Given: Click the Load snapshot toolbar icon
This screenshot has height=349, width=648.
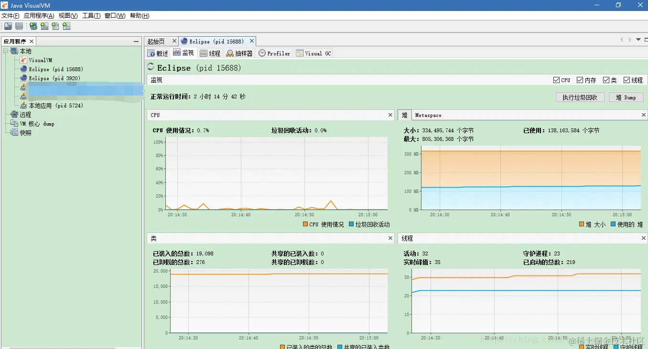Looking at the screenshot, I should coord(8,26).
